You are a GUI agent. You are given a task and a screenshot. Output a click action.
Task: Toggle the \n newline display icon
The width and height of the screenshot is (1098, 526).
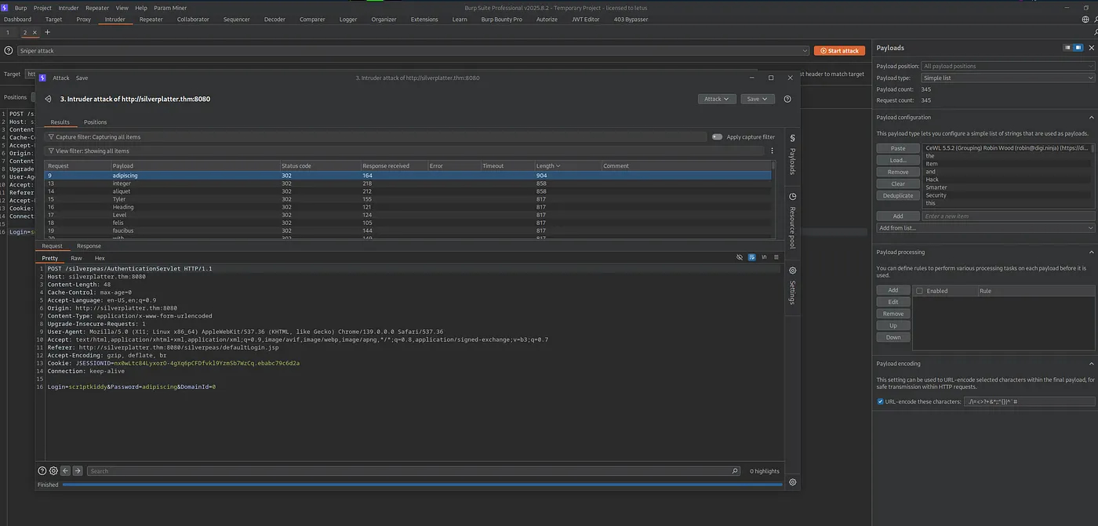coord(764,257)
